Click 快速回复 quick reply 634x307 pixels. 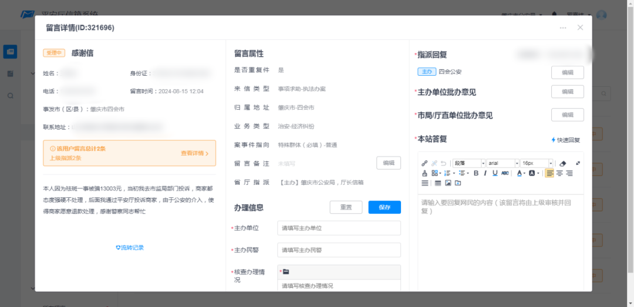point(566,140)
